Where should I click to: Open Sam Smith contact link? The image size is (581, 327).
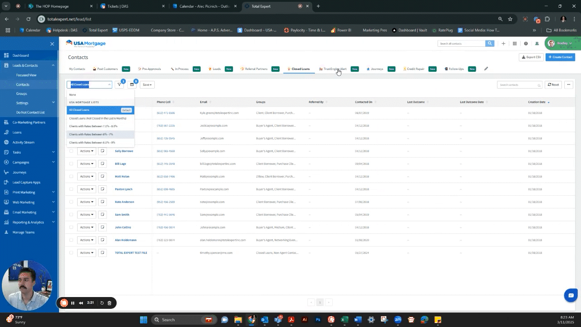tap(122, 214)
